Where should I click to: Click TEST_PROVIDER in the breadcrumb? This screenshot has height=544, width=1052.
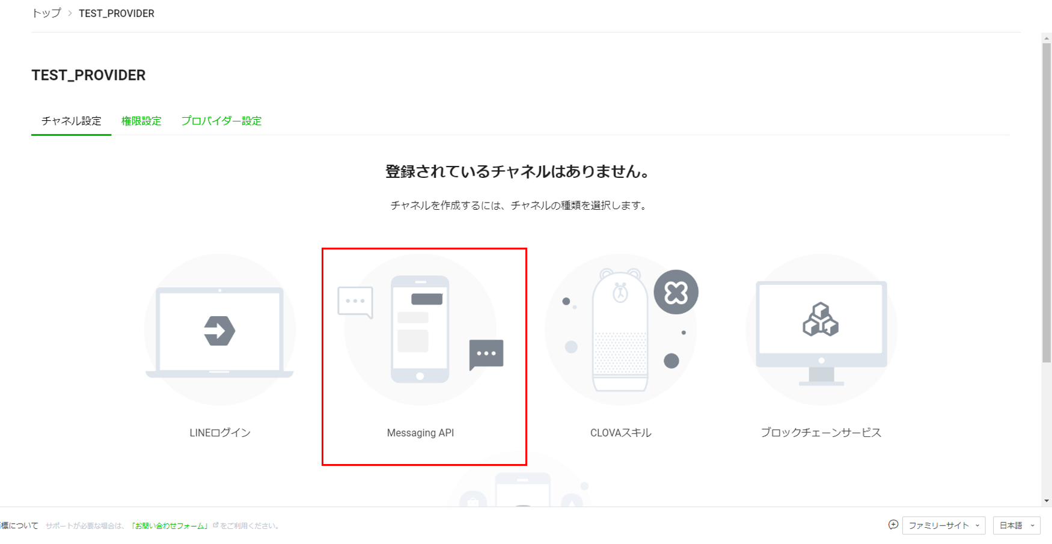(x=117, y=13)
